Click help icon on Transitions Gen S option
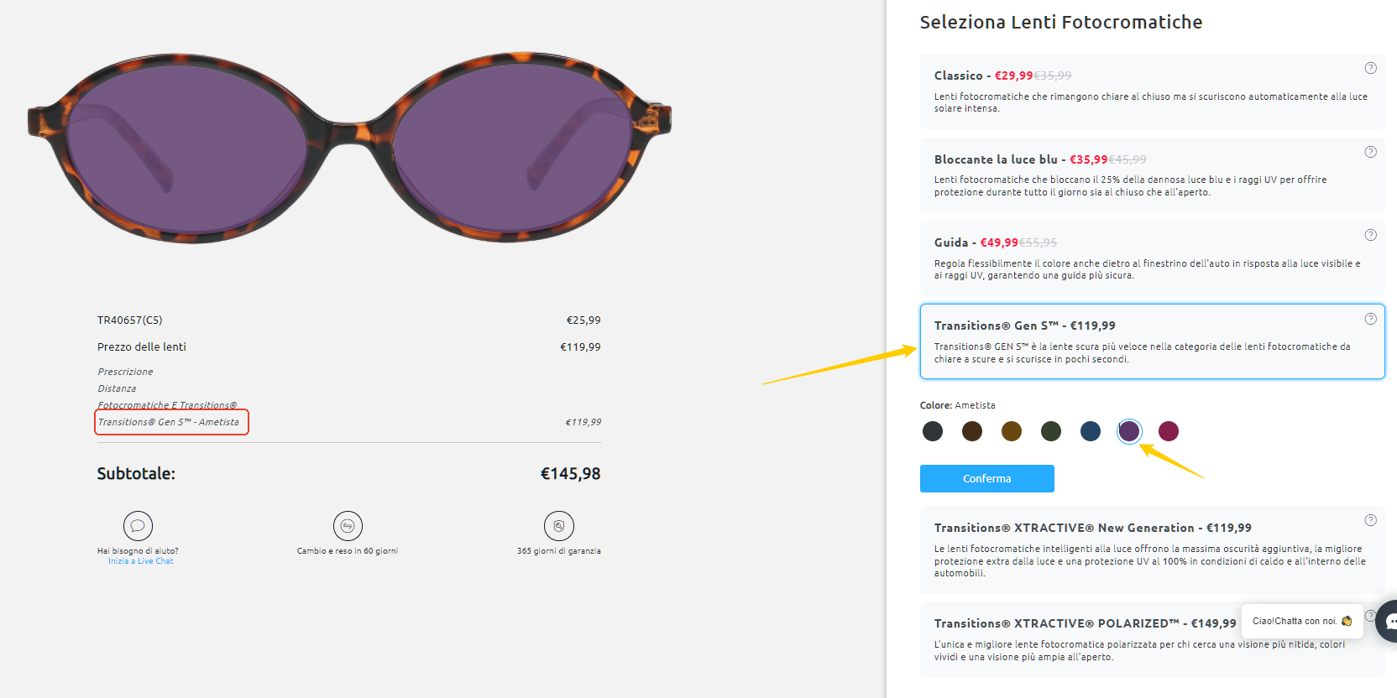The width and height of the screenshot is (1397, 698). pyautogui.click(x=1370, y=319)
